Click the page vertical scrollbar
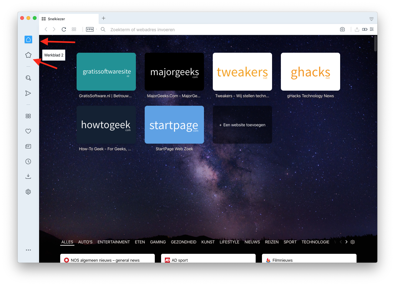This screenshot has width=395, height=286. [x=375, y=44]
